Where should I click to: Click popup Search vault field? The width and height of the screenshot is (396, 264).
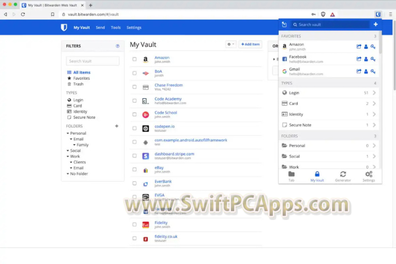(x=330, y=25)
